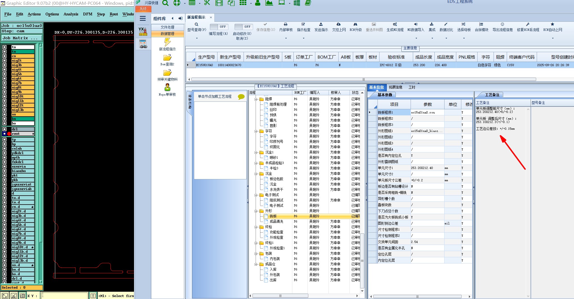Open the hamburger menu icon
574x299 pixels.
coord(143,18)
